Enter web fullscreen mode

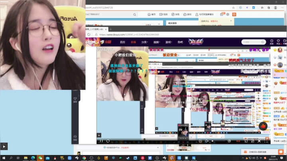(259, 141)
